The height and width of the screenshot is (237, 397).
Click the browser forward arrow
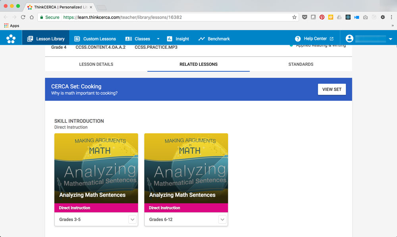pyautogui.click(x=14, y=17)
